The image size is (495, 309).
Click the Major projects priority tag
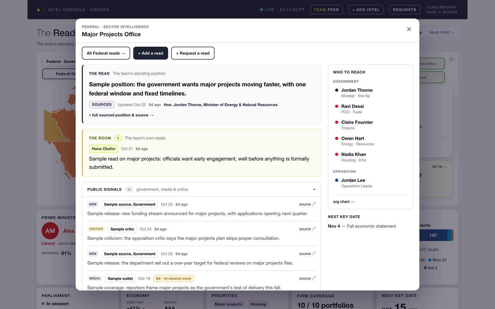tap(229, 304)
